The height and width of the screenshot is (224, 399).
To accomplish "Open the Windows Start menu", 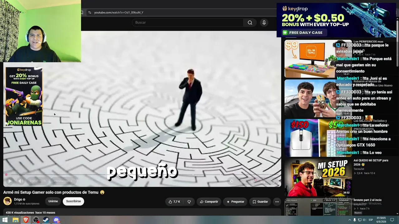I will tap(5, 220).
